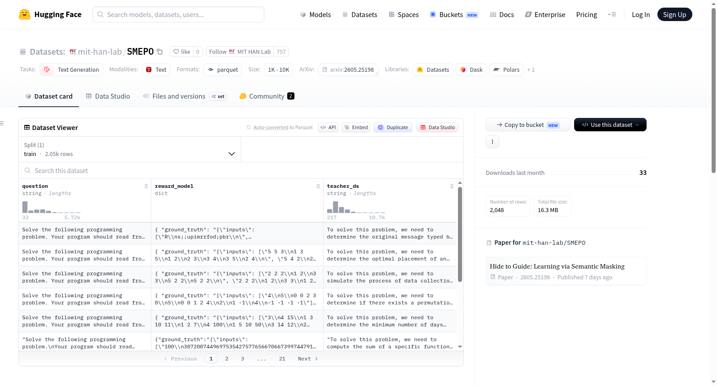This screenshot has width=717, height=386.
Task: Jump to page 21 of results
Action: click(282, 359)
